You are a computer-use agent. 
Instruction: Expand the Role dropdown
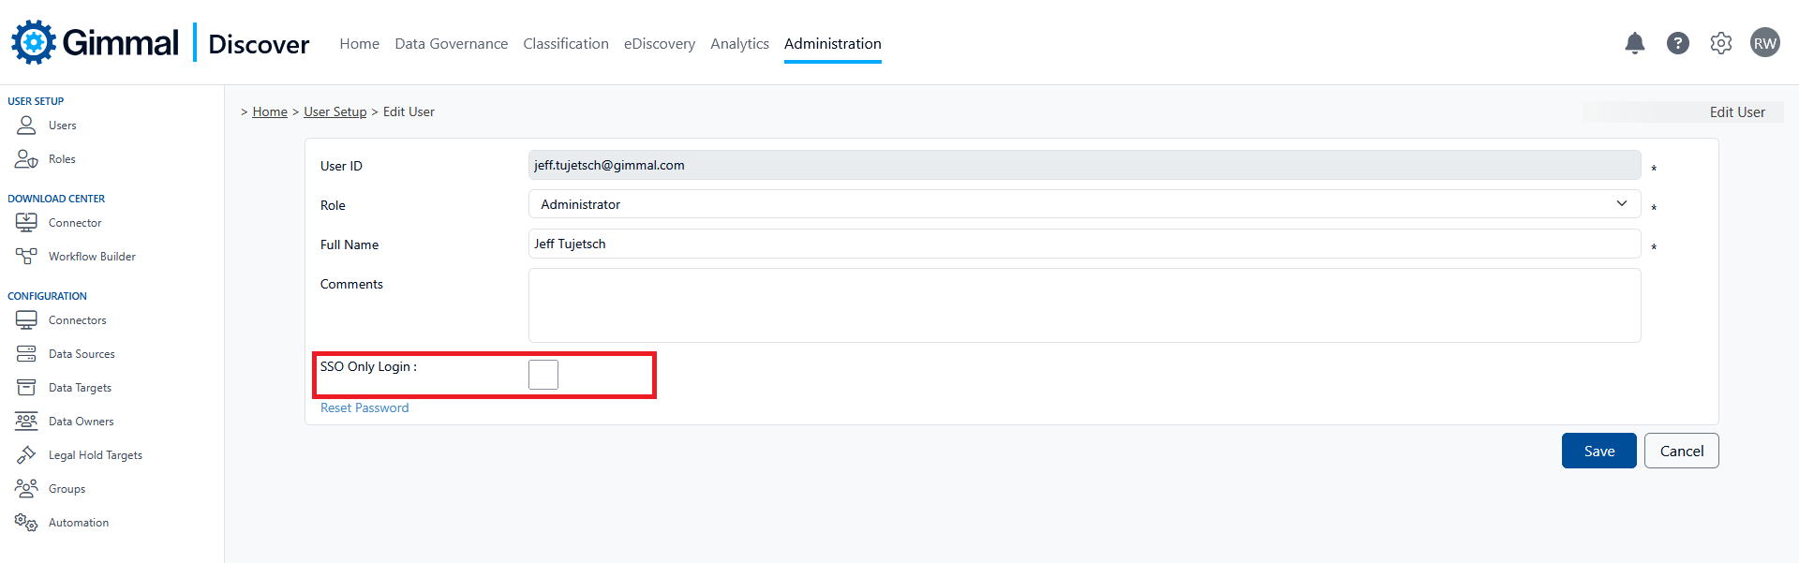[1084, 204]
